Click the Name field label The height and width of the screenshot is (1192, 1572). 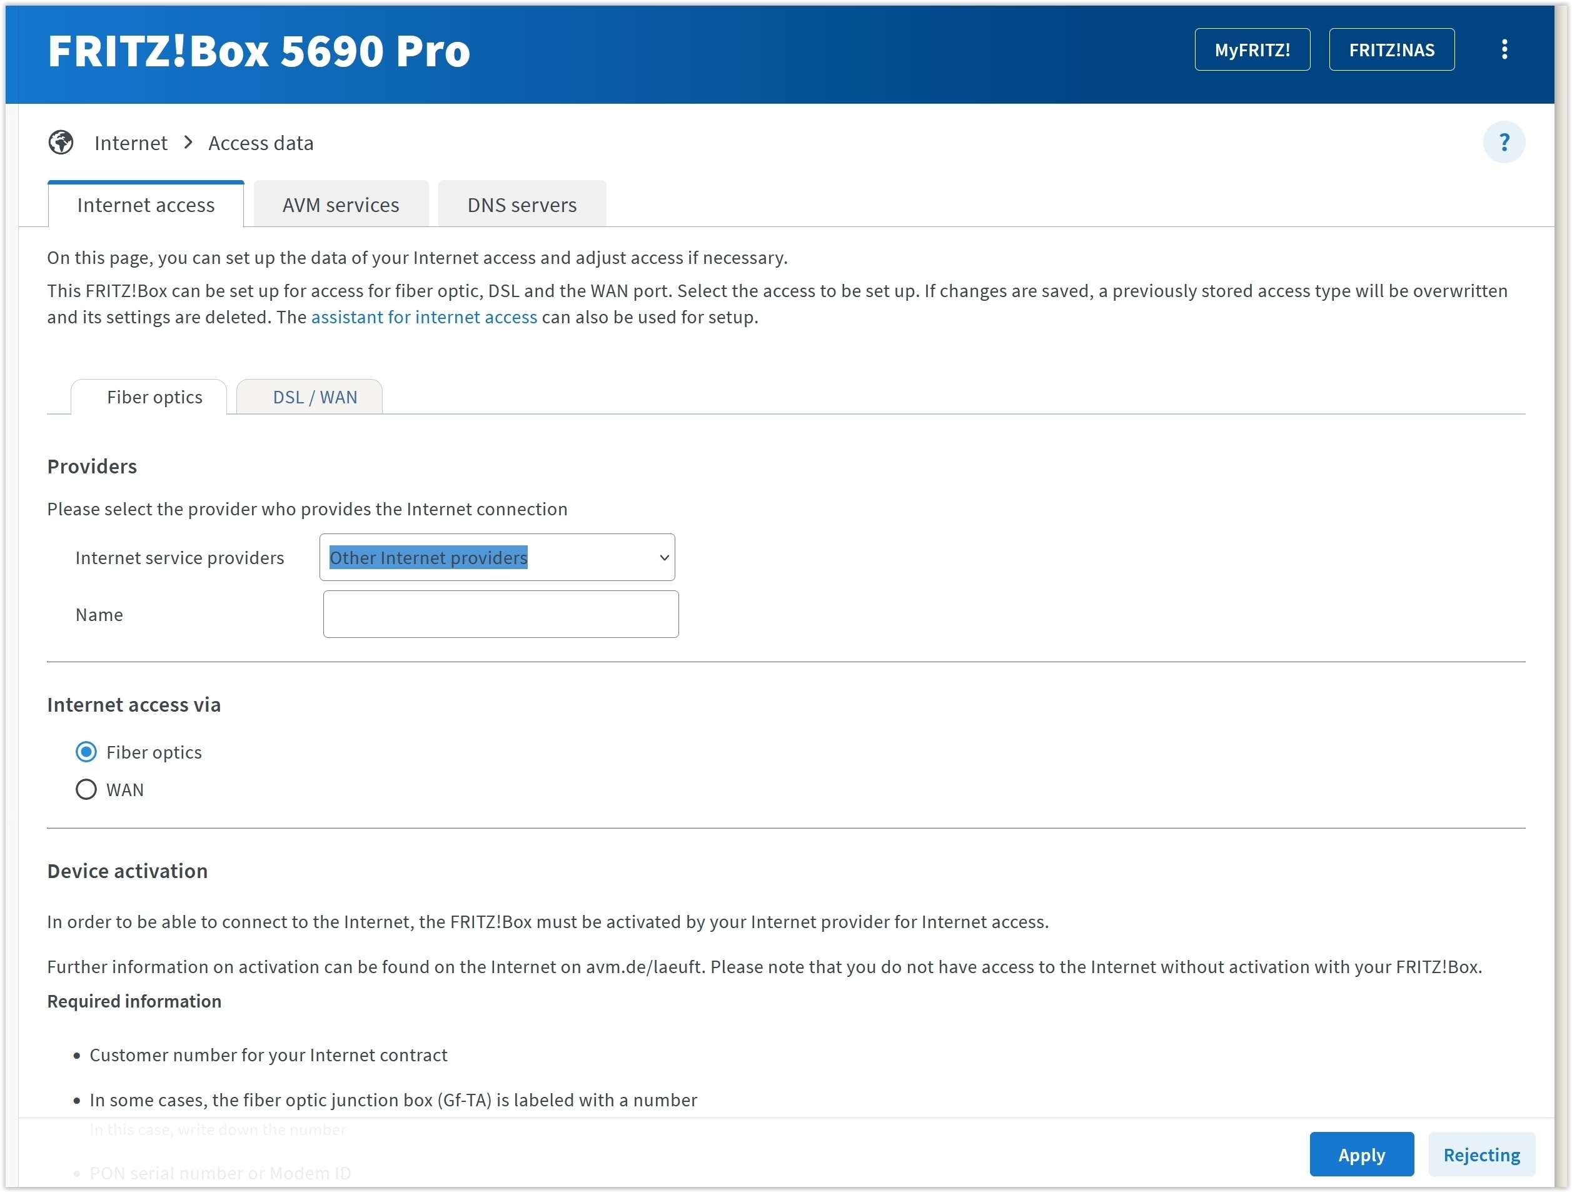99,615
